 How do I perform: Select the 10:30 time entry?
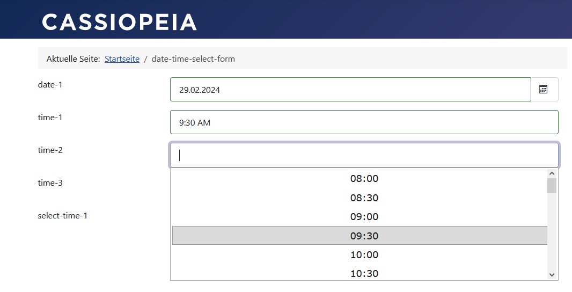pyautogui.click(x=364, y=273)
